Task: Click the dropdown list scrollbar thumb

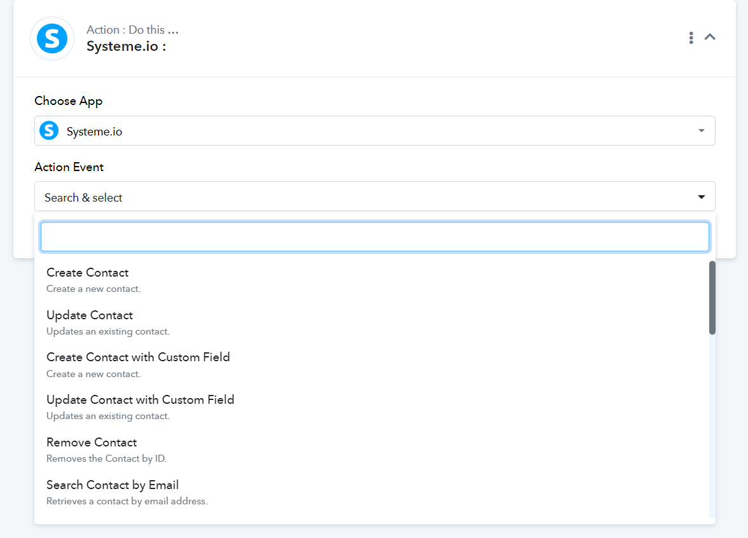Action: click(712, 298)
